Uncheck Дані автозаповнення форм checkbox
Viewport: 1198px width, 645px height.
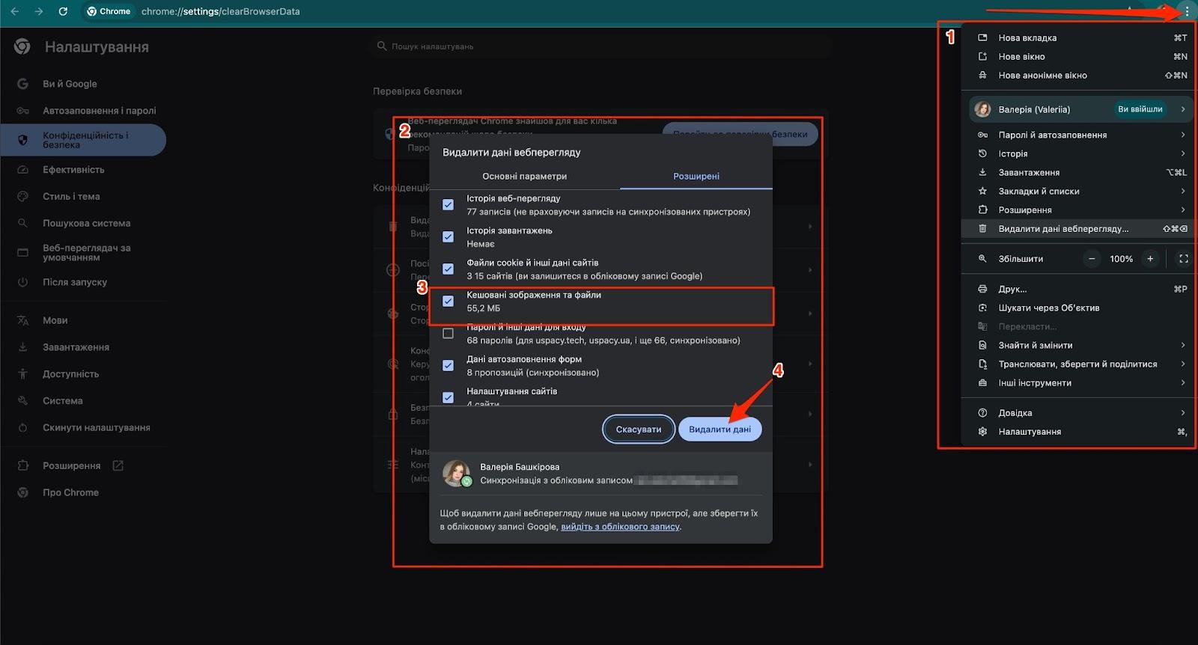point(448,366)
